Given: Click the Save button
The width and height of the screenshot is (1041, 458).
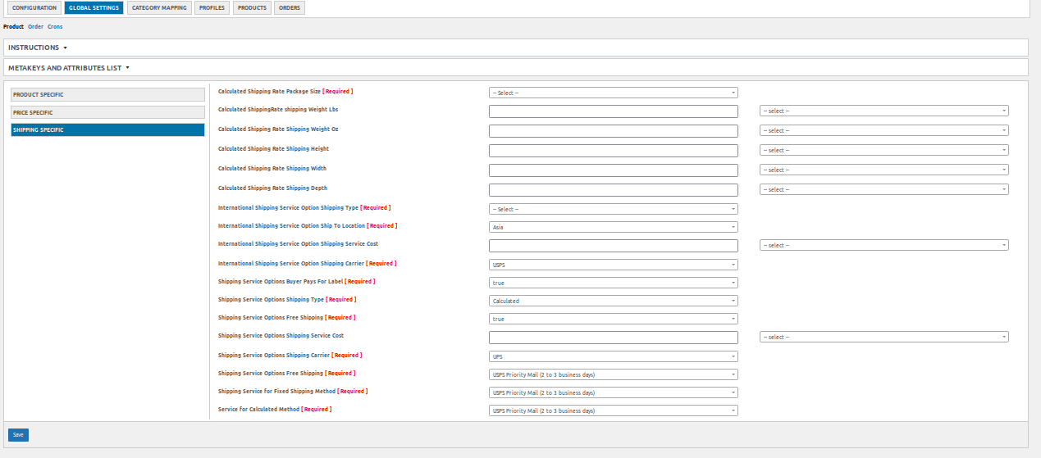Looking at the screenshot, I should point(18,435).
